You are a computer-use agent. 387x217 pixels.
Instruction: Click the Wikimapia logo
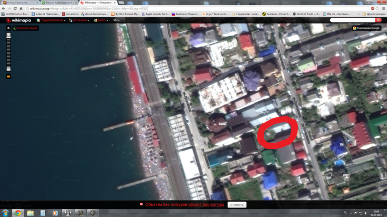(18, 21)
